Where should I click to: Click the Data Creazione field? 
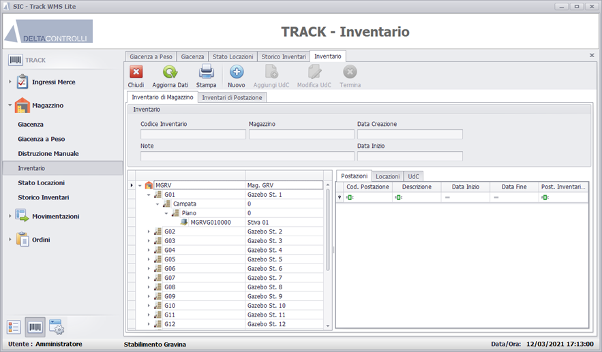410,134
